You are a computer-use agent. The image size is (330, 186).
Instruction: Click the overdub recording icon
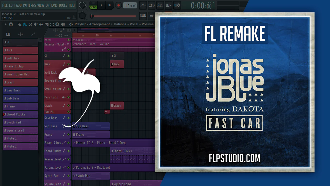(x=168, y=5)
